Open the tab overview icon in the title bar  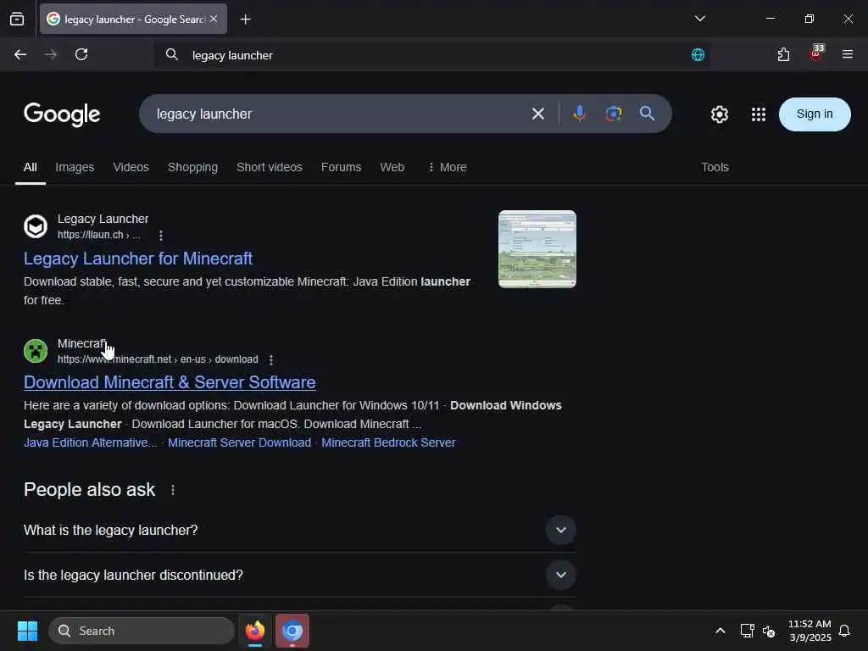[17, 19]
